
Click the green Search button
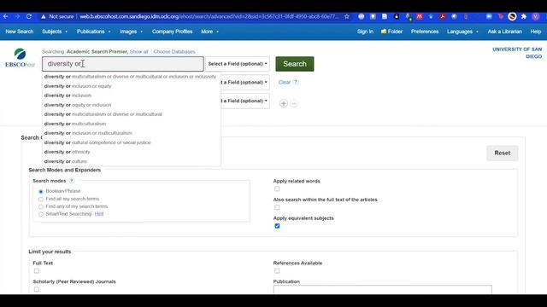click(295, 64)
